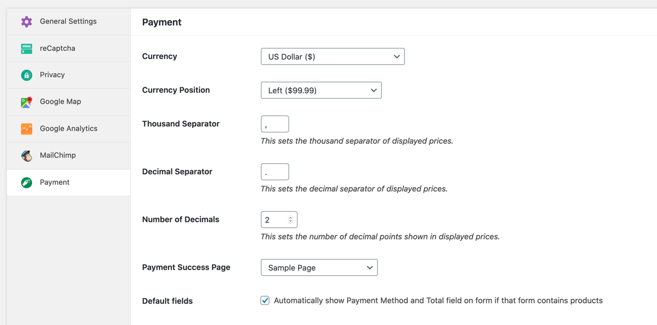Screen dimensions: 657x325
Task: Open the Currency dropdown
Action: (332, 57)
